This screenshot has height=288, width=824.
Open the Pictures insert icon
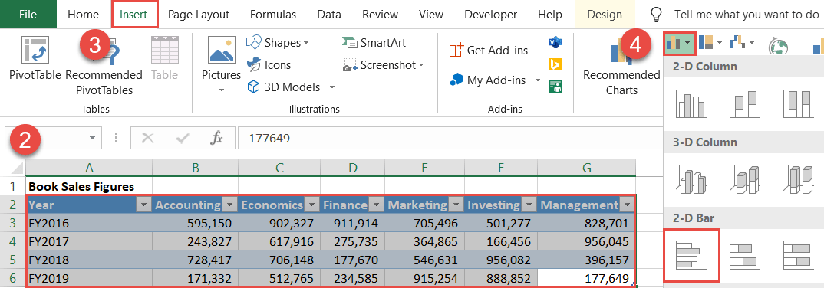[221, 50]
